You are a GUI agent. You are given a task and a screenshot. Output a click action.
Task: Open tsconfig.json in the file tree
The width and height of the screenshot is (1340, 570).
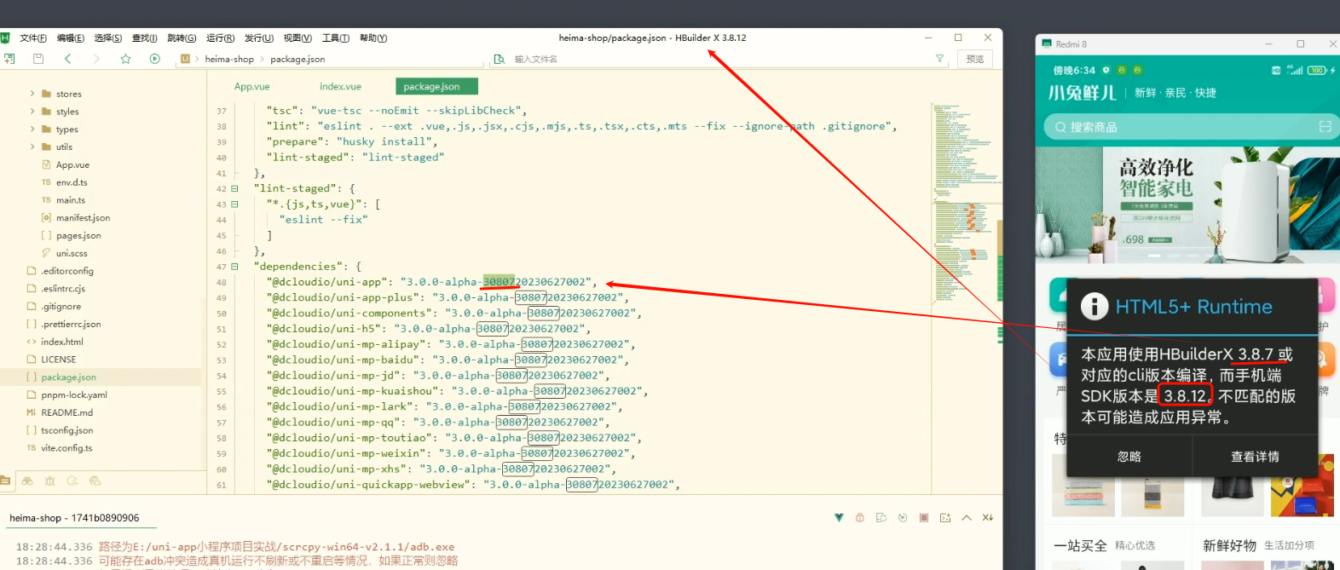(66, 430)
